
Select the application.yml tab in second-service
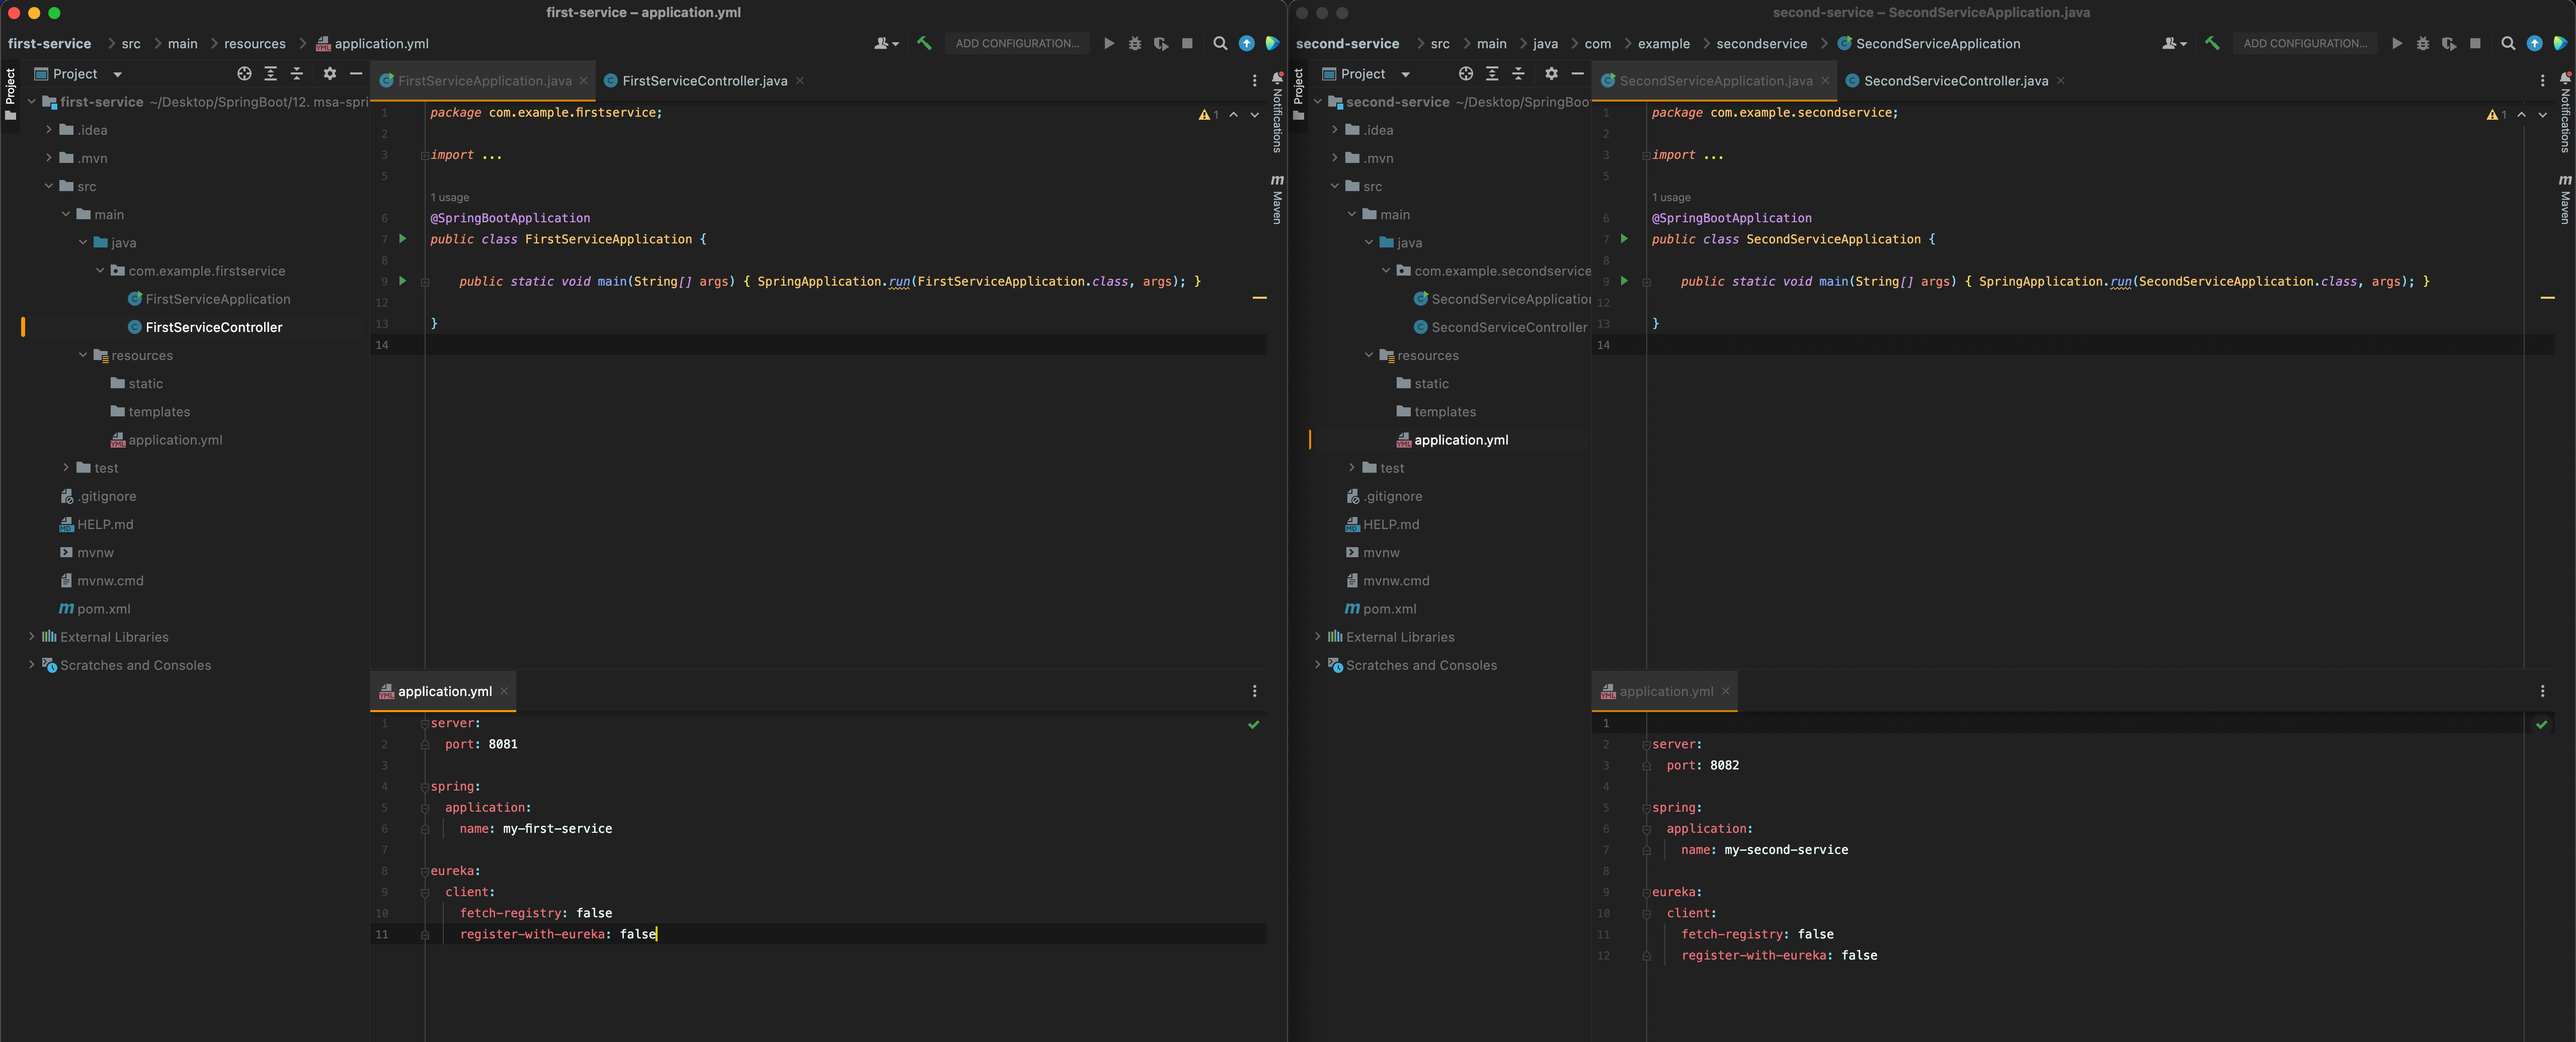1666,691
